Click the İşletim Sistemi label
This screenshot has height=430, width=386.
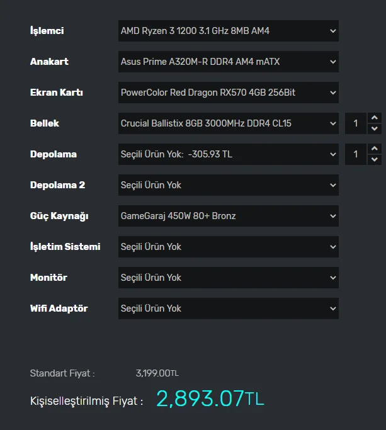(65, 247)
